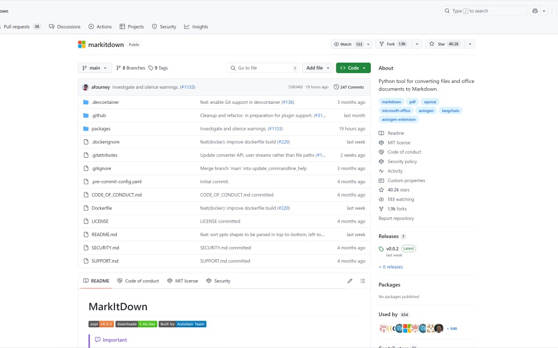Expand the Star lists dropdown arrow
The image size is (558, 348).
pyautogui.click(x=470, y=44)
